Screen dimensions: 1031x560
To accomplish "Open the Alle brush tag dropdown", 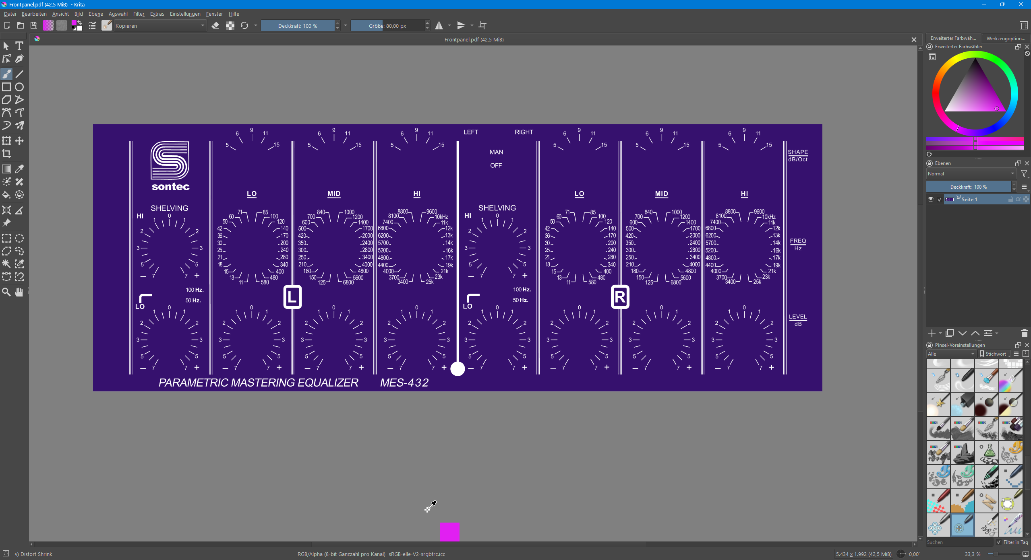I will click(x=951, y=354).
